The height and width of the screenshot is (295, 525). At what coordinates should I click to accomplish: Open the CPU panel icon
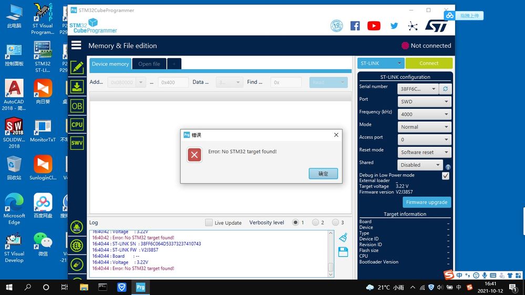[x=77, y=125]
